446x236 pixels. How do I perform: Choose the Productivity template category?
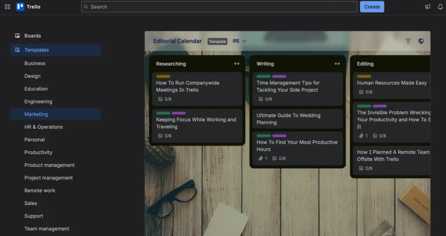38,153
